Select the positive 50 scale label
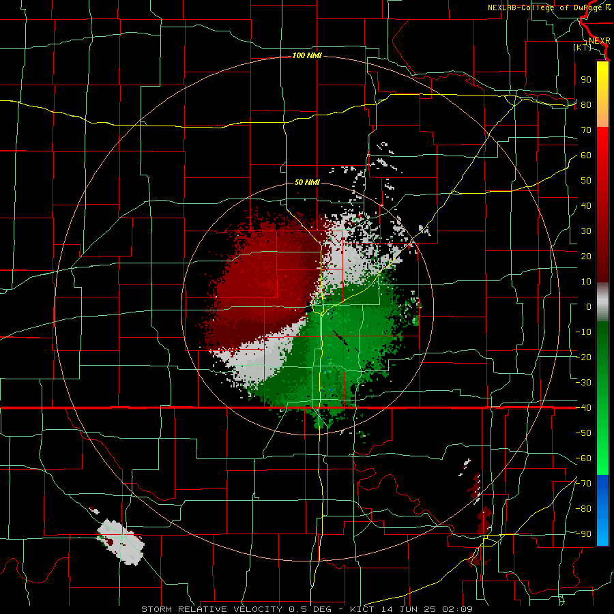614x614 pixels. (586, 181)
